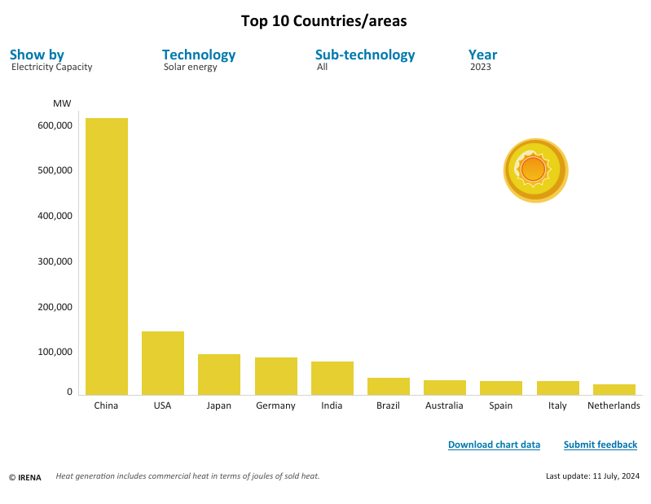Click the 2023 year value
This screenshot has height=504, width=651.
pyautogui.click(x=481, y=68)
